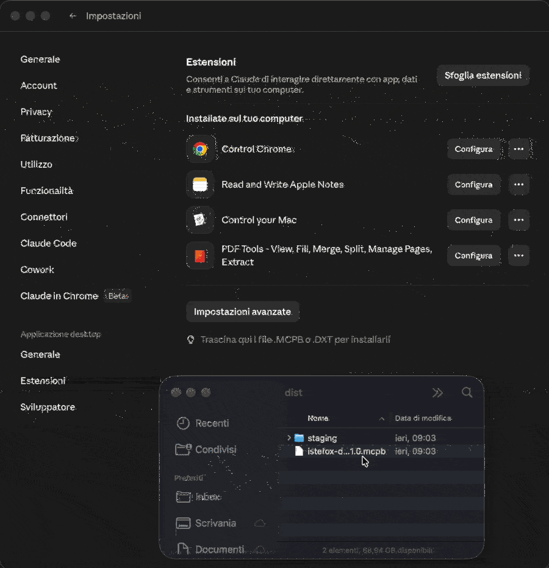Open more options for PDF Tools
This screenshot has width=549, height=568.
518,256
